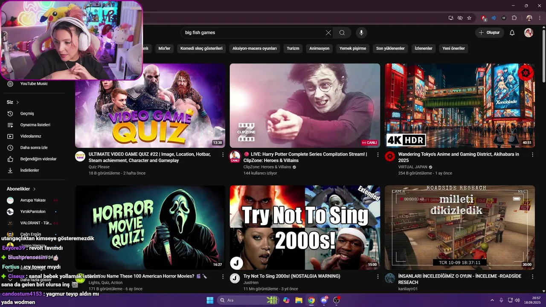
Task: Open the red extension with badge 1
Action: 484,18
